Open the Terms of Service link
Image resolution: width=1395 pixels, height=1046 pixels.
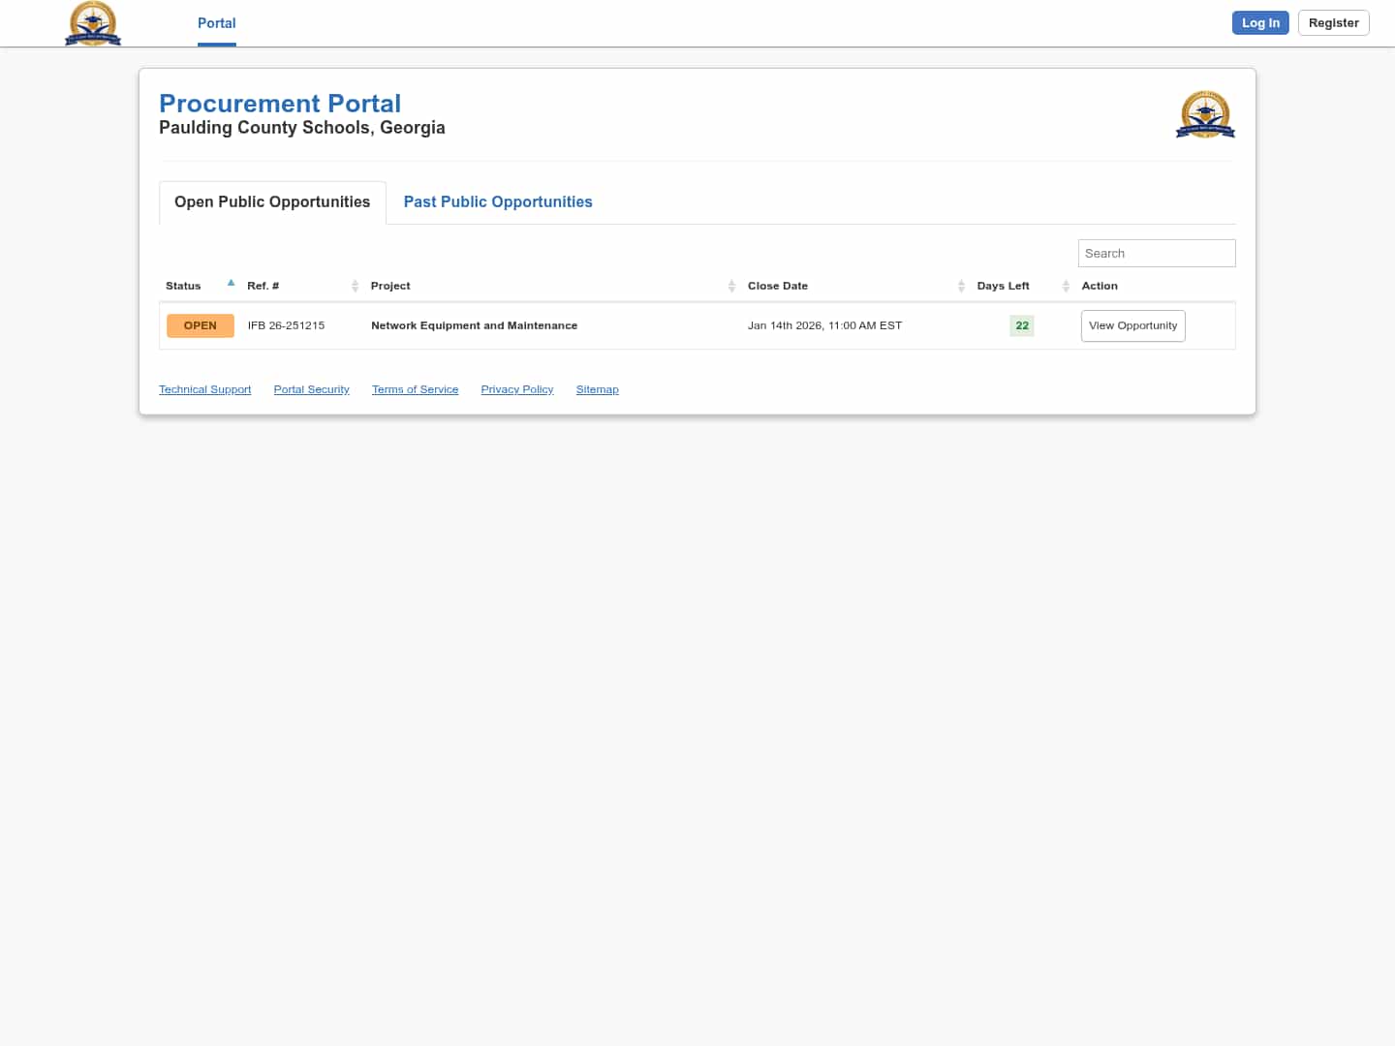coord(415,389)
